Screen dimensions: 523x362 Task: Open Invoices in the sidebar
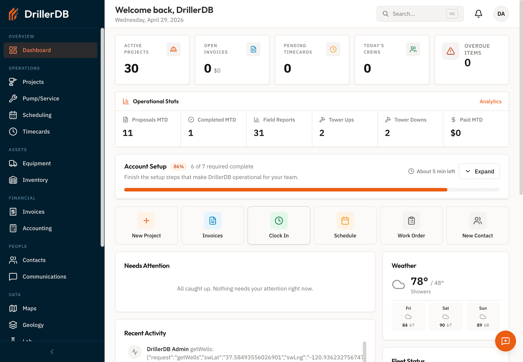click(50, 212)
